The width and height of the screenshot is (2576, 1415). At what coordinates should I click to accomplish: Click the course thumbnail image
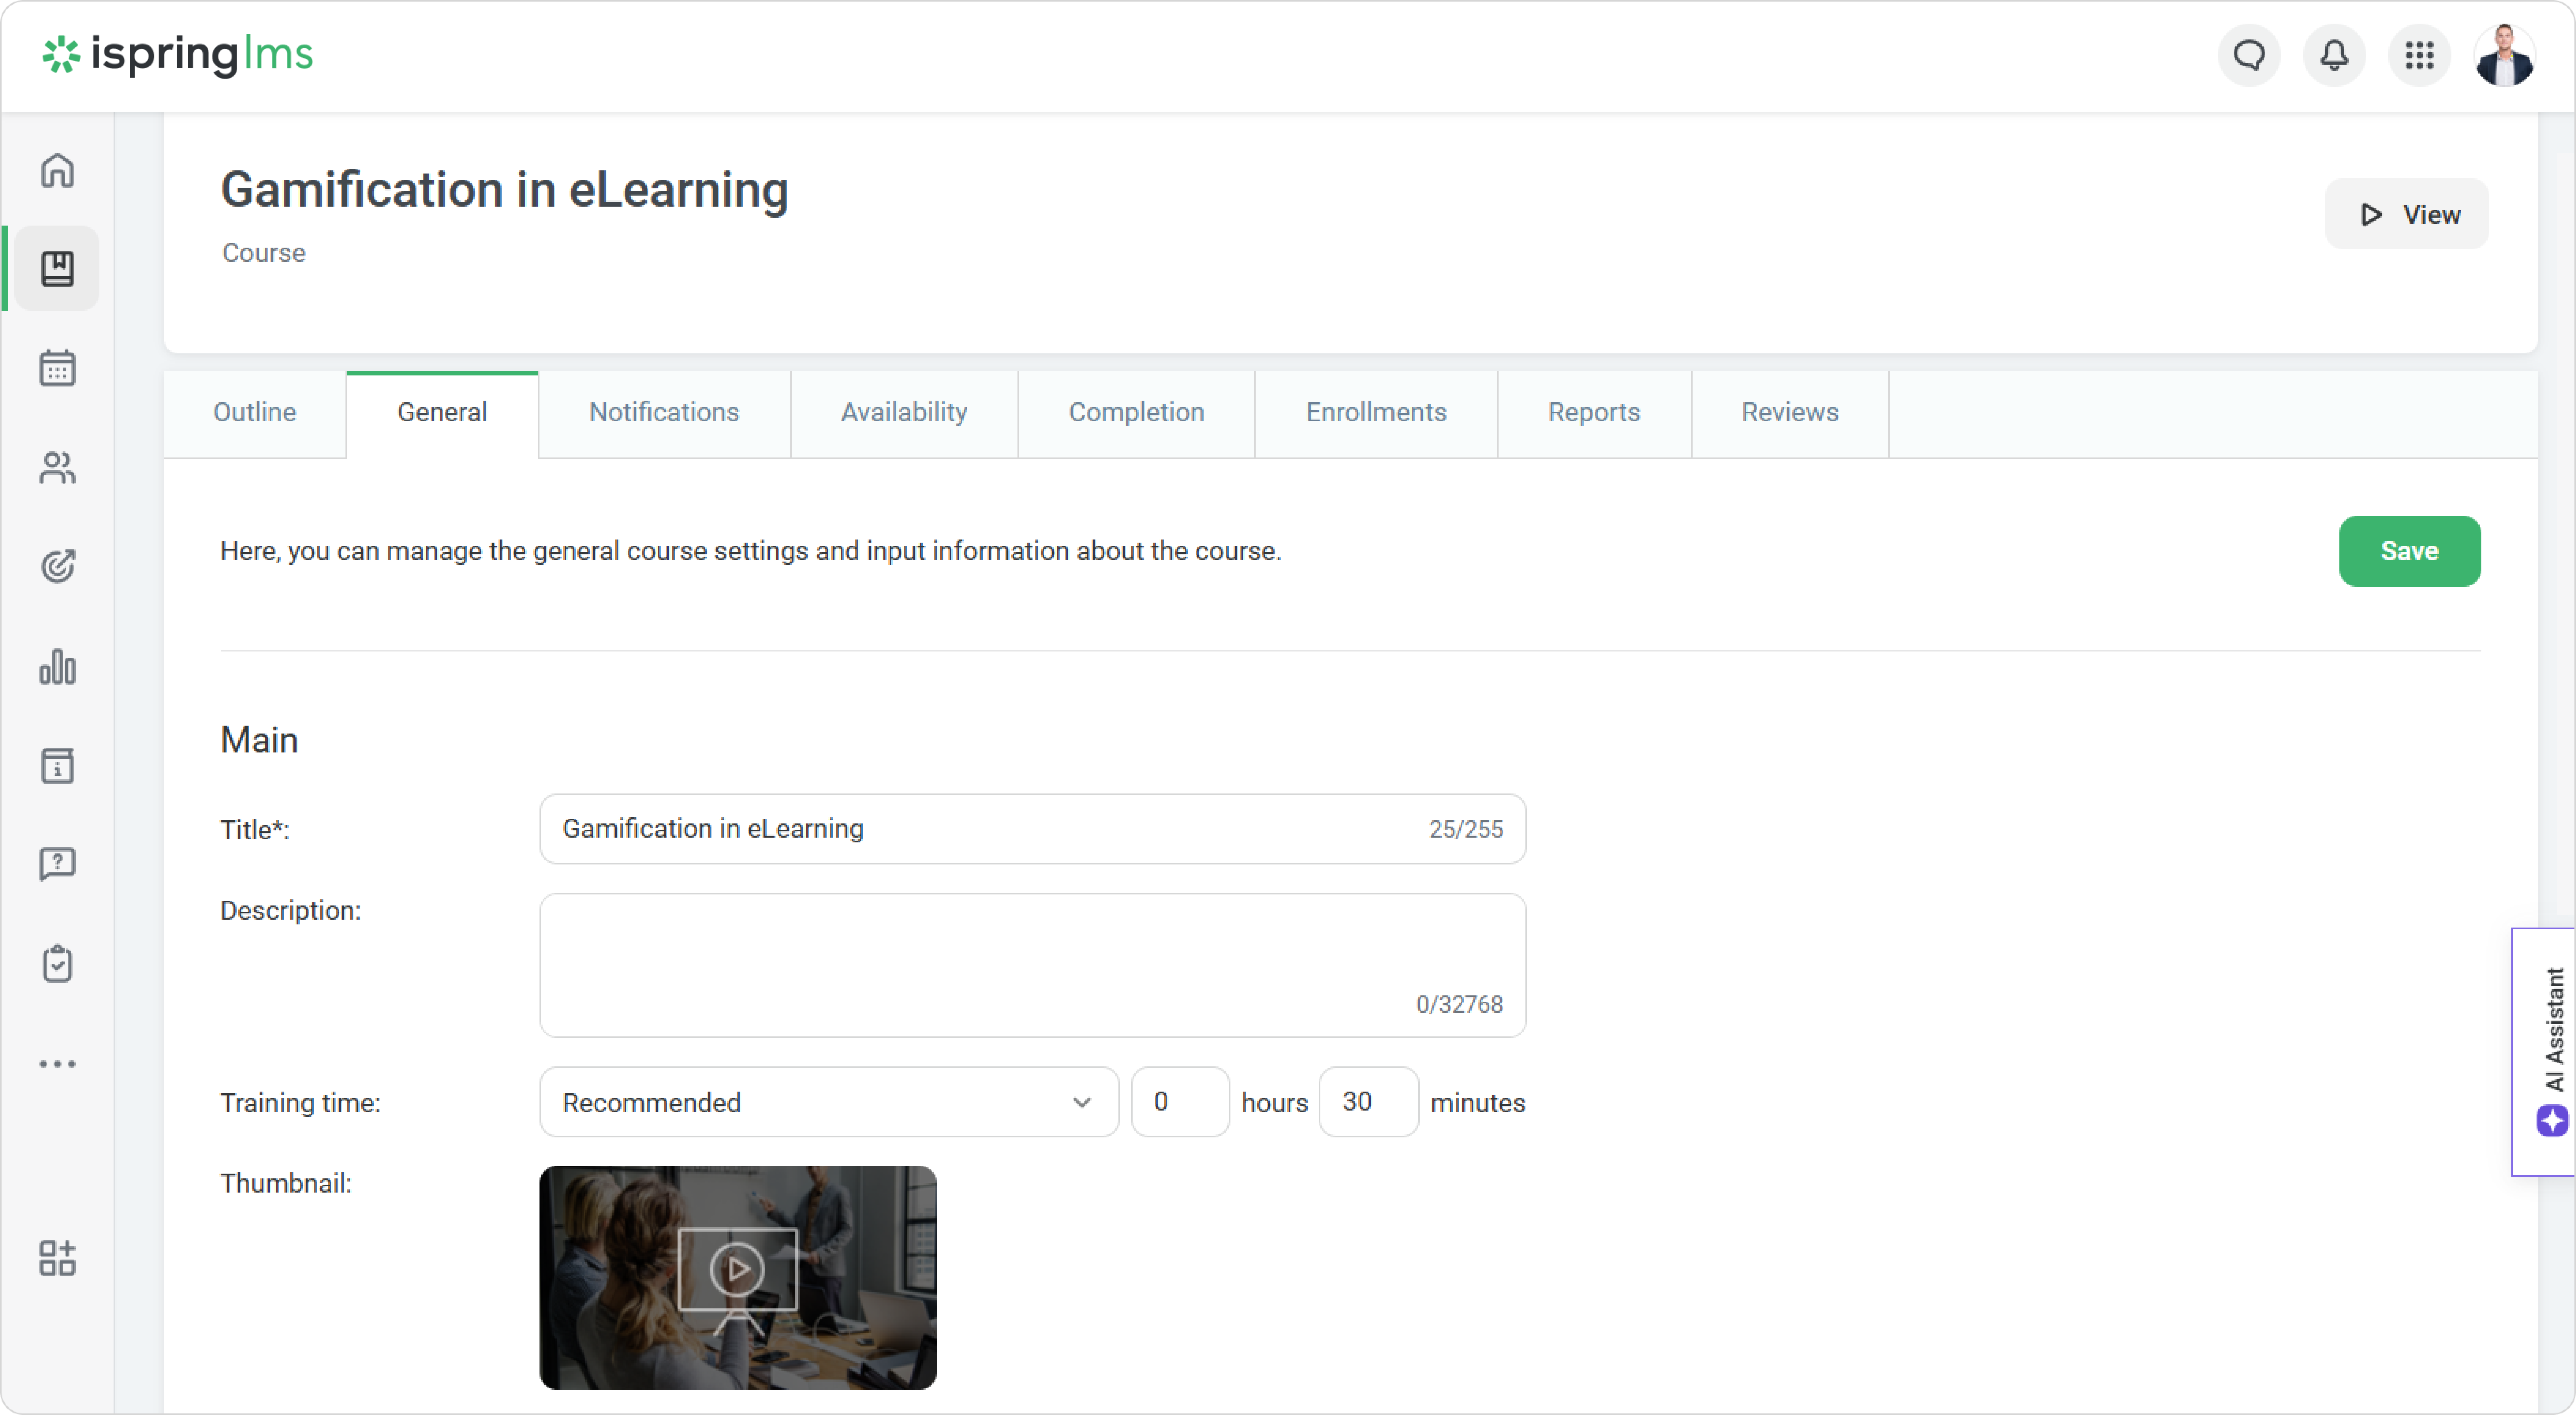[x=738, y=1277]
